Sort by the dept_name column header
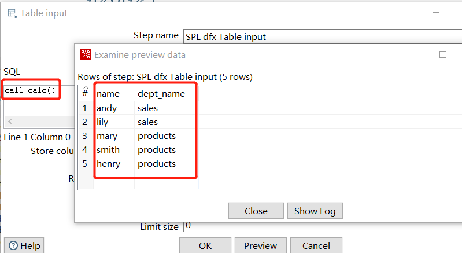462x253 pixels. coord(161,93)
